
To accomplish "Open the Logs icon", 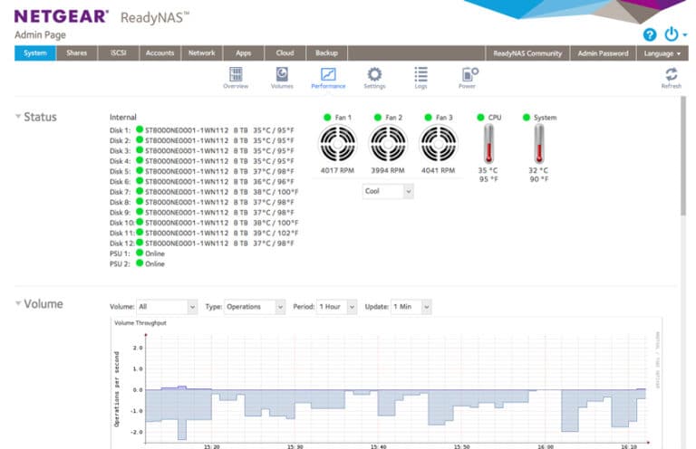I will click(420, 78).
